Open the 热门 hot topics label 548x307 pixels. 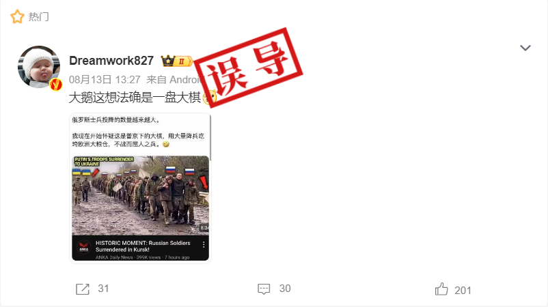pos(39,17)
